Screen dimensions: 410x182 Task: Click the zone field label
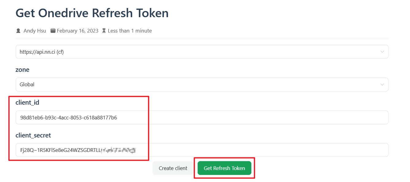tap(22, 70)
